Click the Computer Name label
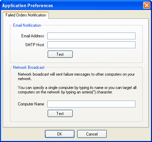The image size is (152, 142). coord(31,104)
